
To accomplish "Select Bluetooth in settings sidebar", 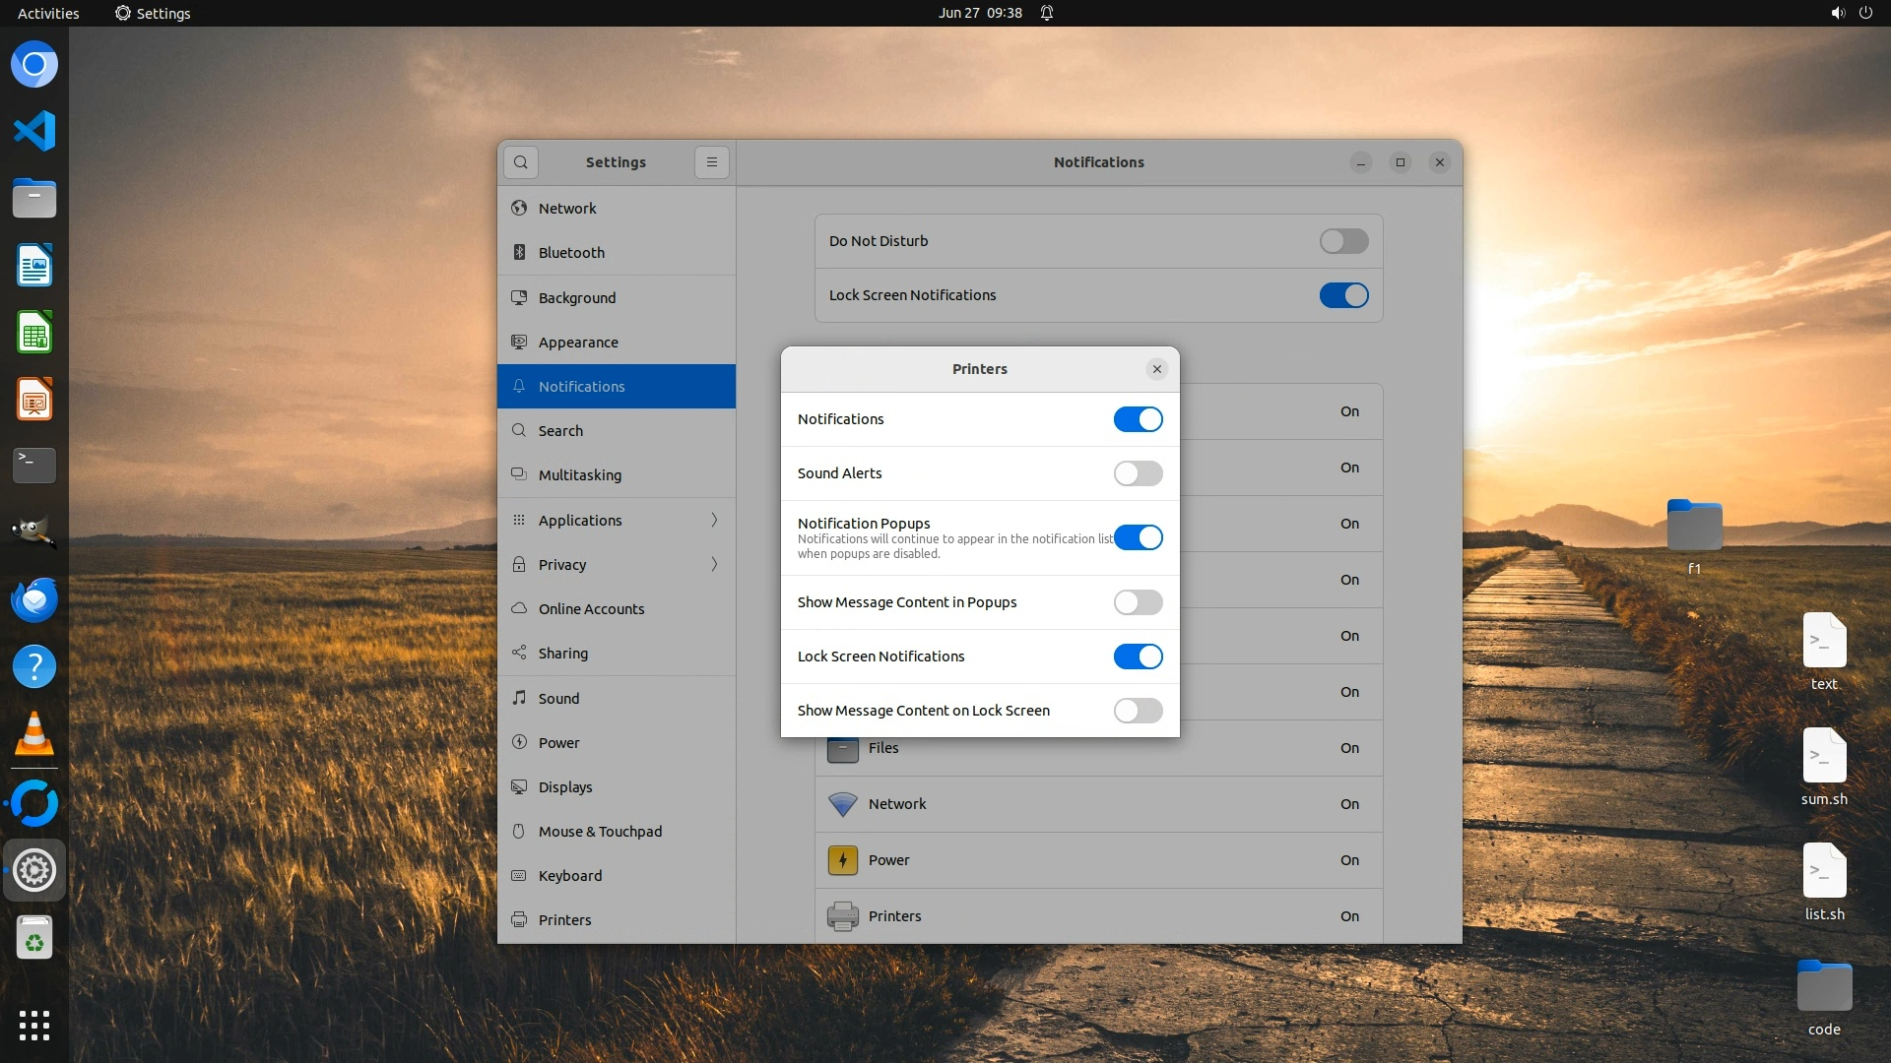I will pyautogui.click(x=571, y=253).
